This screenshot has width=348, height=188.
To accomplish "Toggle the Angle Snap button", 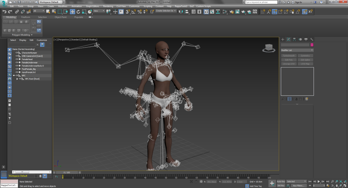I will pyautogui.click(x=134, y=12).
